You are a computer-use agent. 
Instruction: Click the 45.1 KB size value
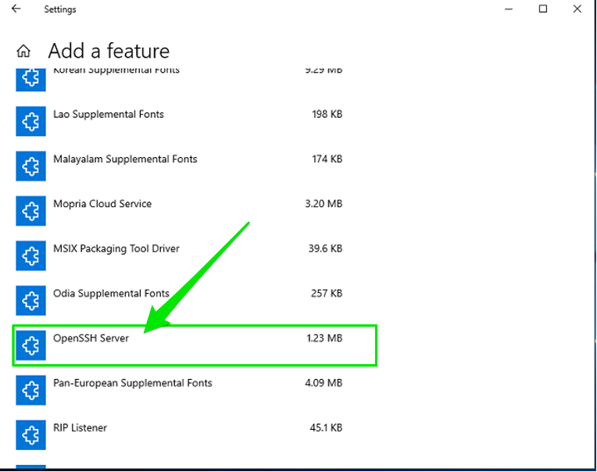point(326,427)
